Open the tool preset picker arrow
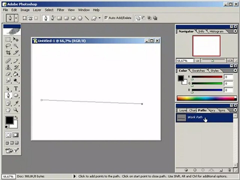The image size is (240, 180). [16, 18]
